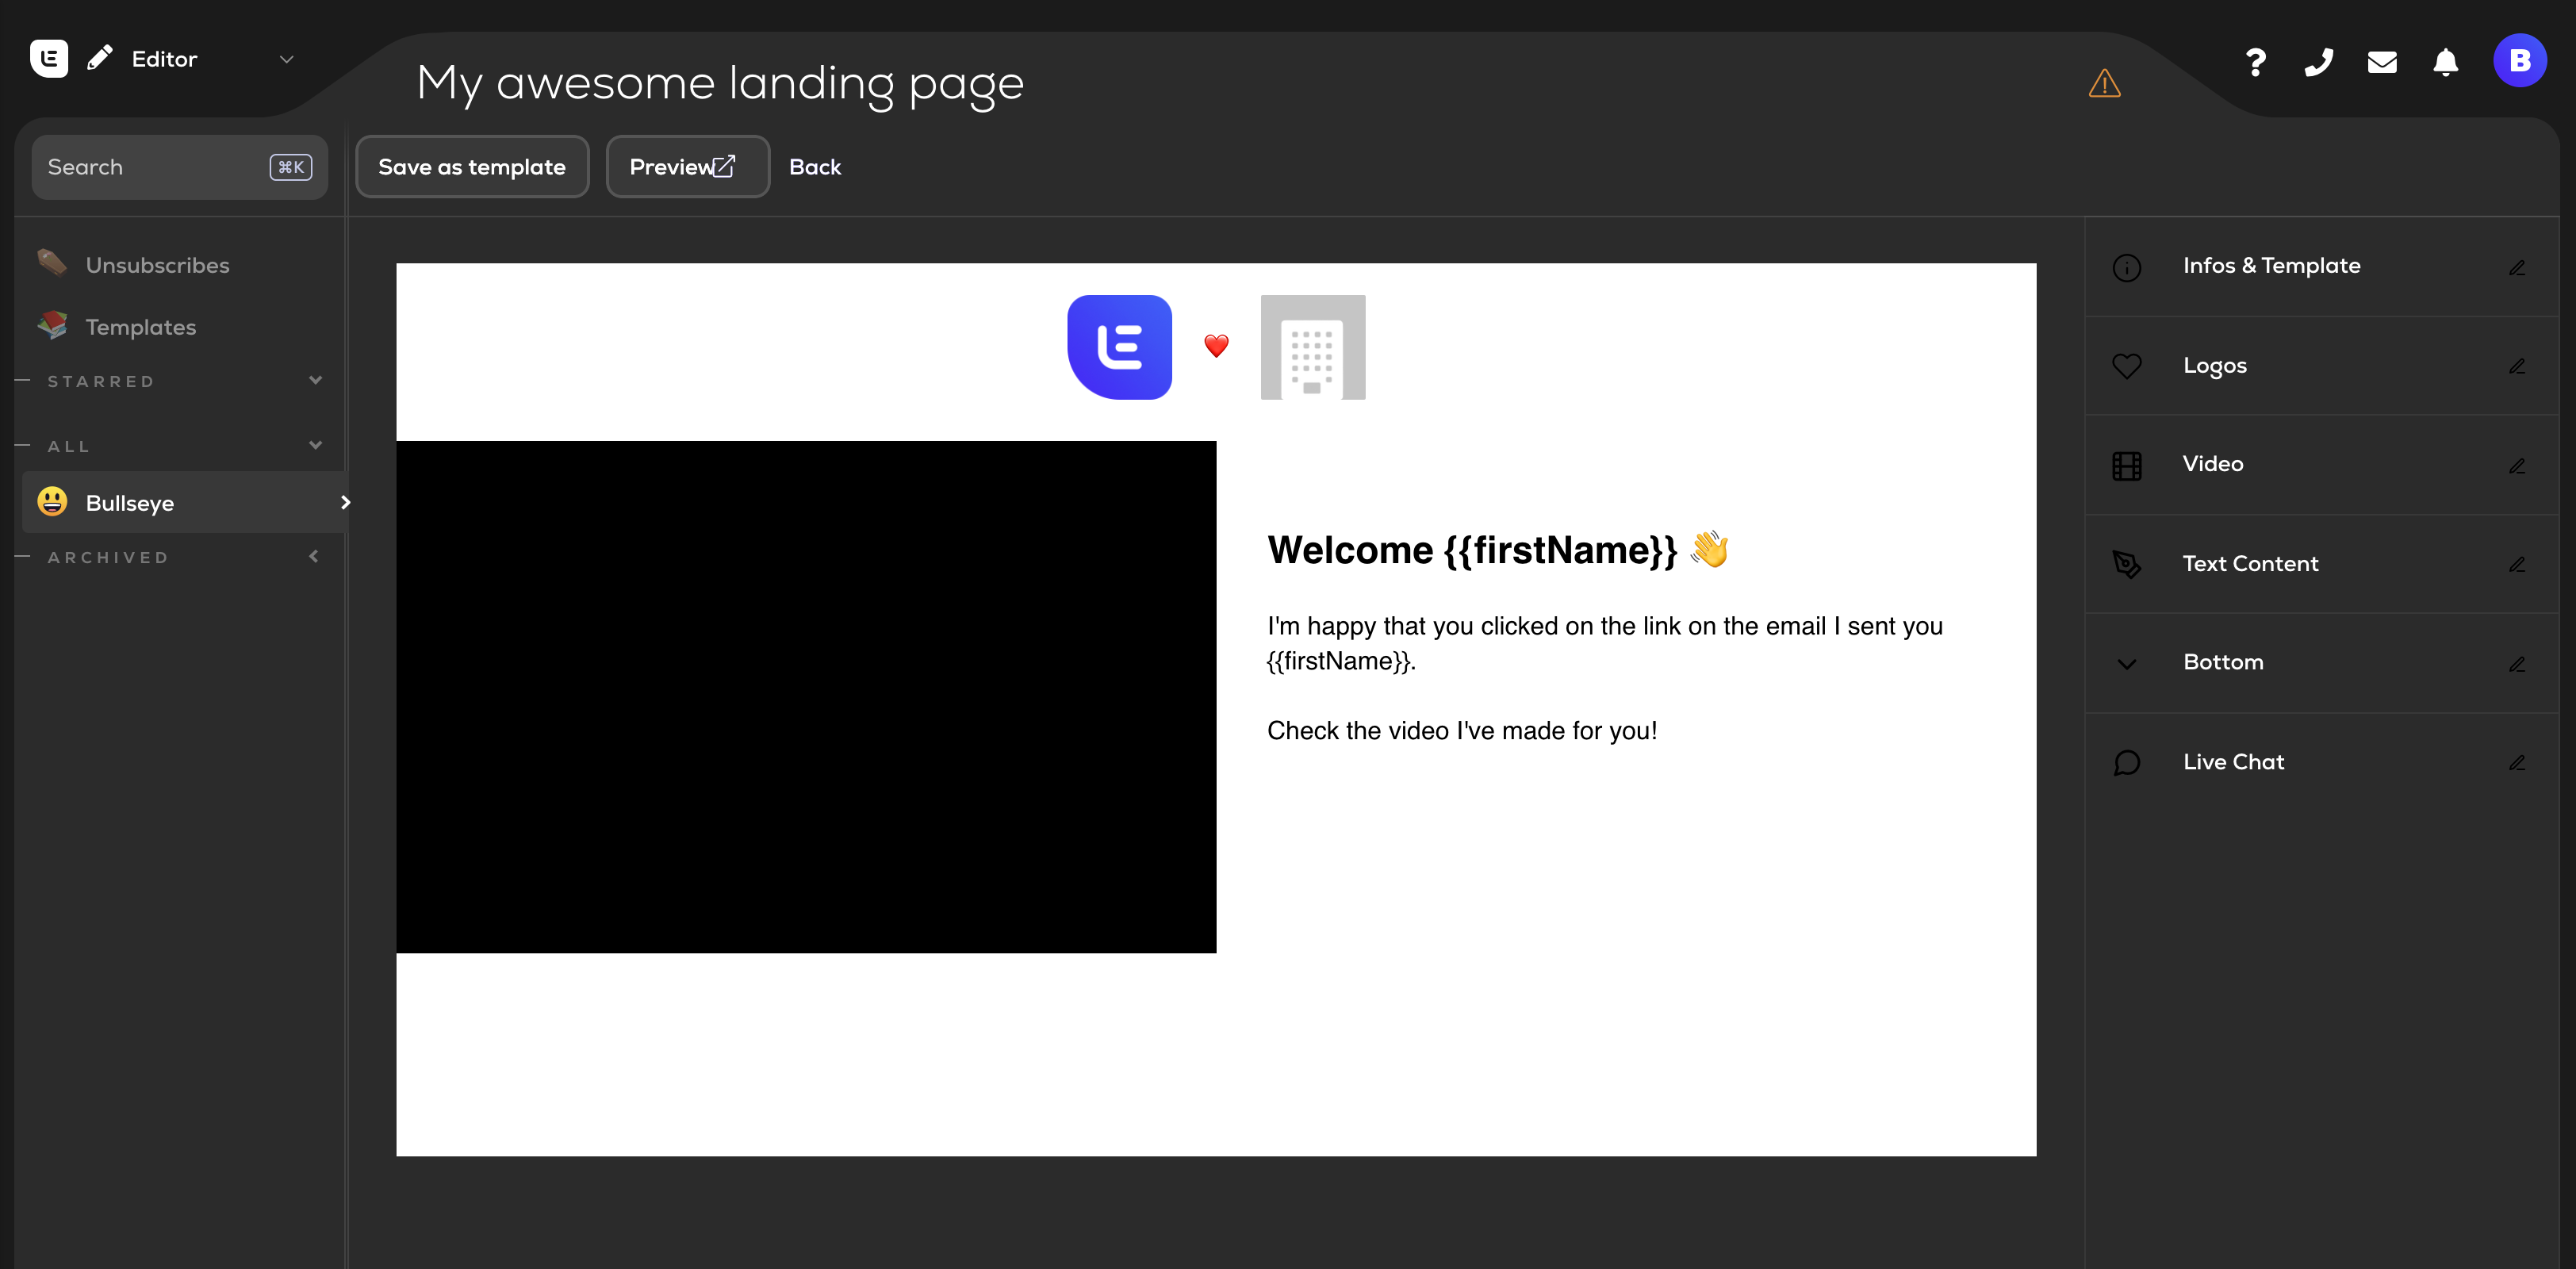Expand the ARCHIVED section
This screenshot has width=2576, height=1269.
[x=314, y=556]
